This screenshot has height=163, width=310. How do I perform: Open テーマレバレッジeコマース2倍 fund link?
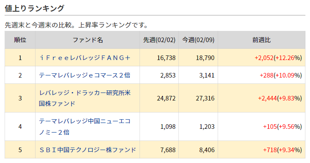(x=85, y=75)
